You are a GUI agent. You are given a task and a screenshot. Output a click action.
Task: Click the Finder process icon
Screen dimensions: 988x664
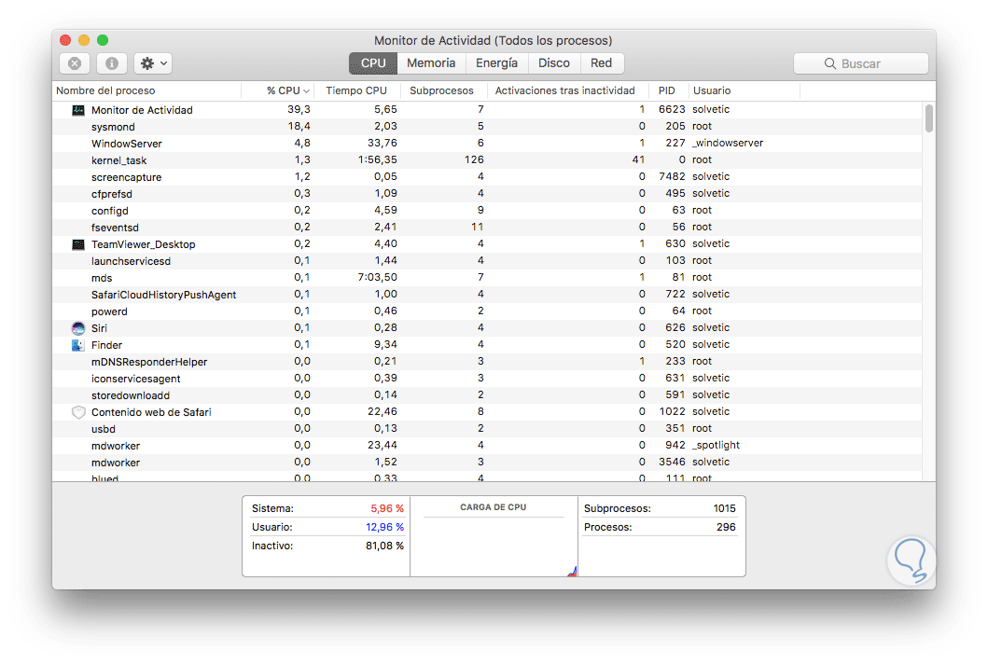(78, 345)
